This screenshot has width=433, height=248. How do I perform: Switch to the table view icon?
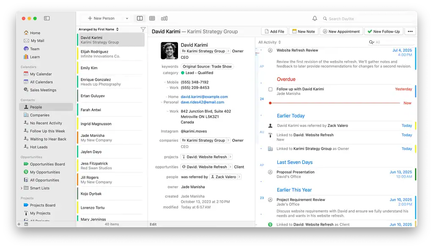coord(152,18)
